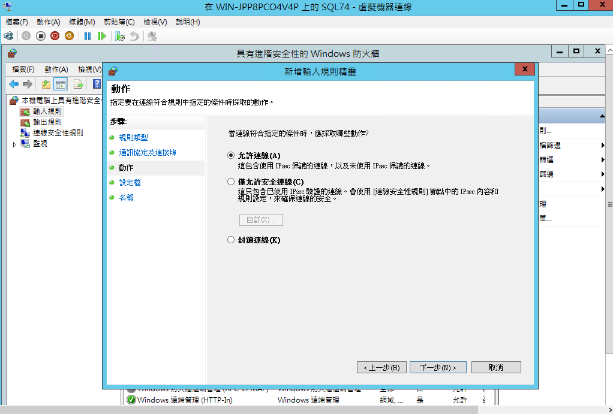
Task: Click the scroll-up arrow on right edge scrollbar
Action: click(x=609, y=50)
